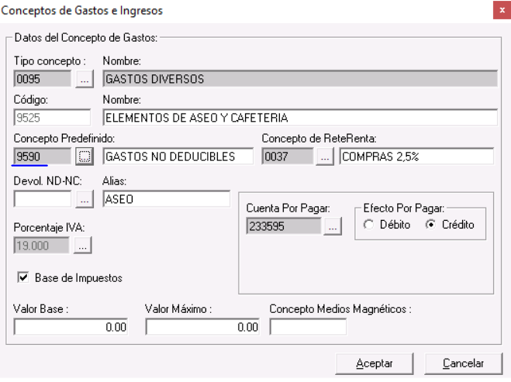Click the Porcentaje IVA browse button
The height and width of the screenshot is (382, 511).
[84, 246]
